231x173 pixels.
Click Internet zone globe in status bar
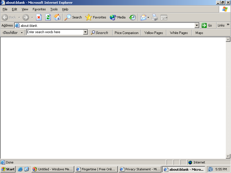point(190,162)
